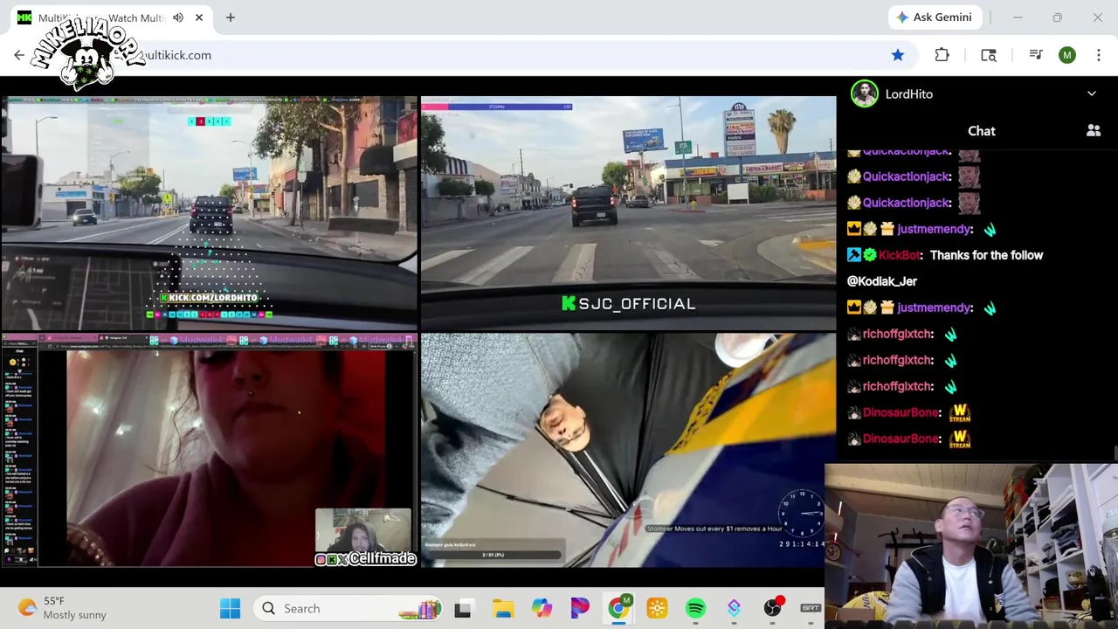Viewport: 1118px width, 629px height.
Task: Click the bottom Quickactionjack username in chat
Action: [x=907, y=203]
